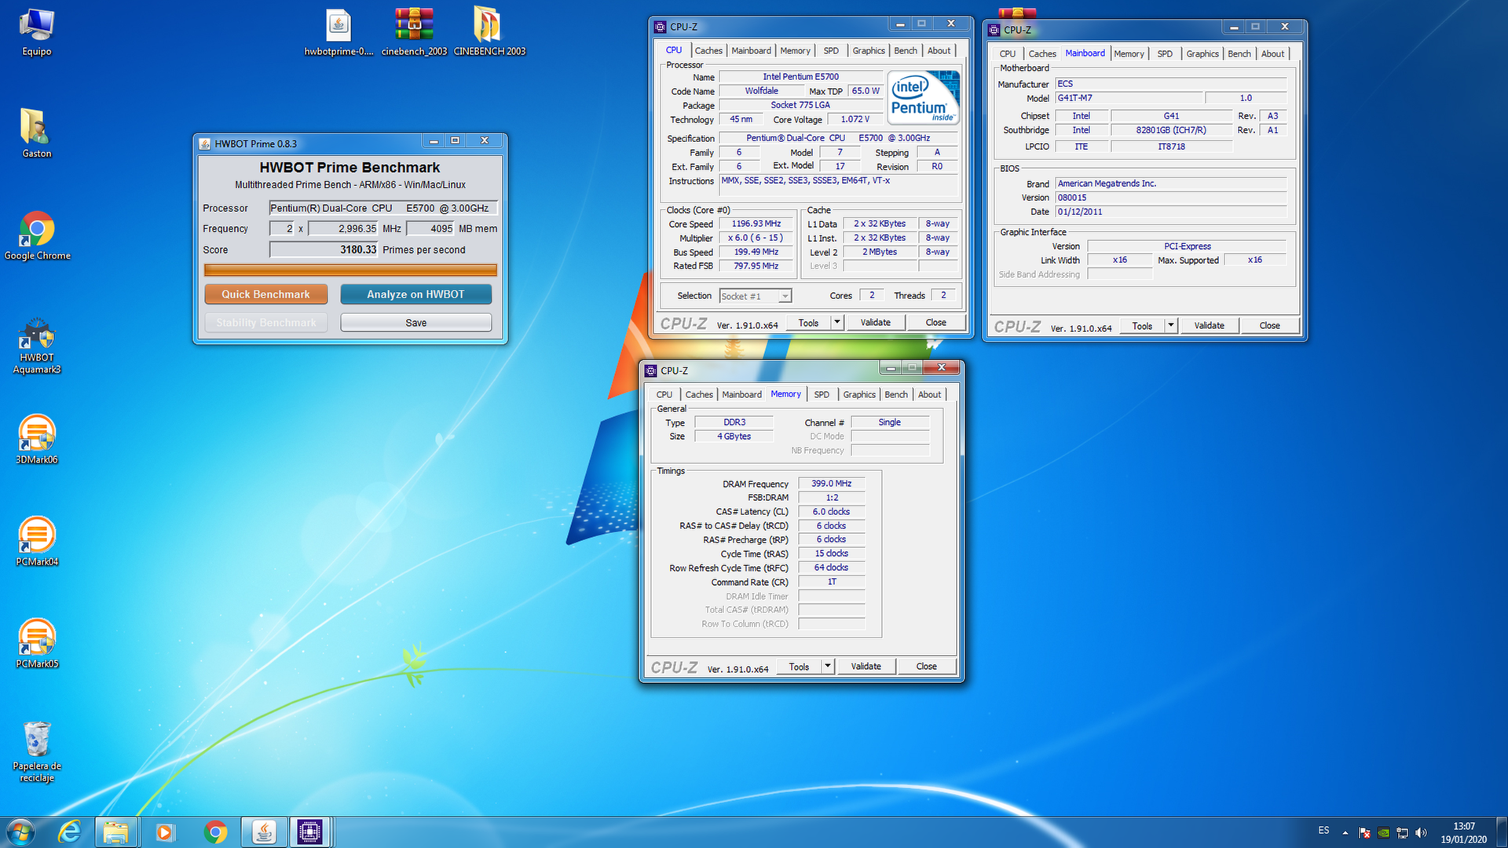Screen dimensions: 1508x848
Task: Open HWBOT Aquamark3 shortcut
Action: coord(36,345)
